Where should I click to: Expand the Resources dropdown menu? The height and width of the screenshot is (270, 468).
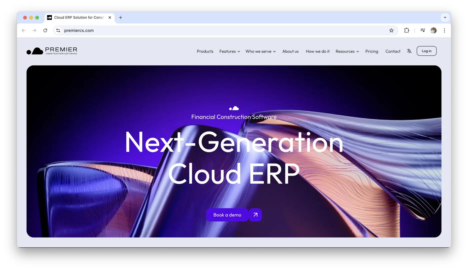click(347, 51)
